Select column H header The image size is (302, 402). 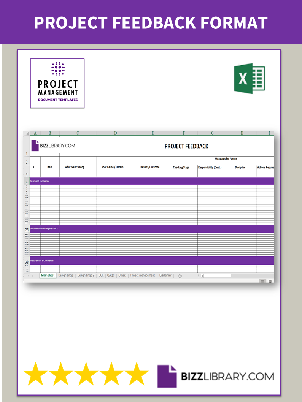[242, 133]
